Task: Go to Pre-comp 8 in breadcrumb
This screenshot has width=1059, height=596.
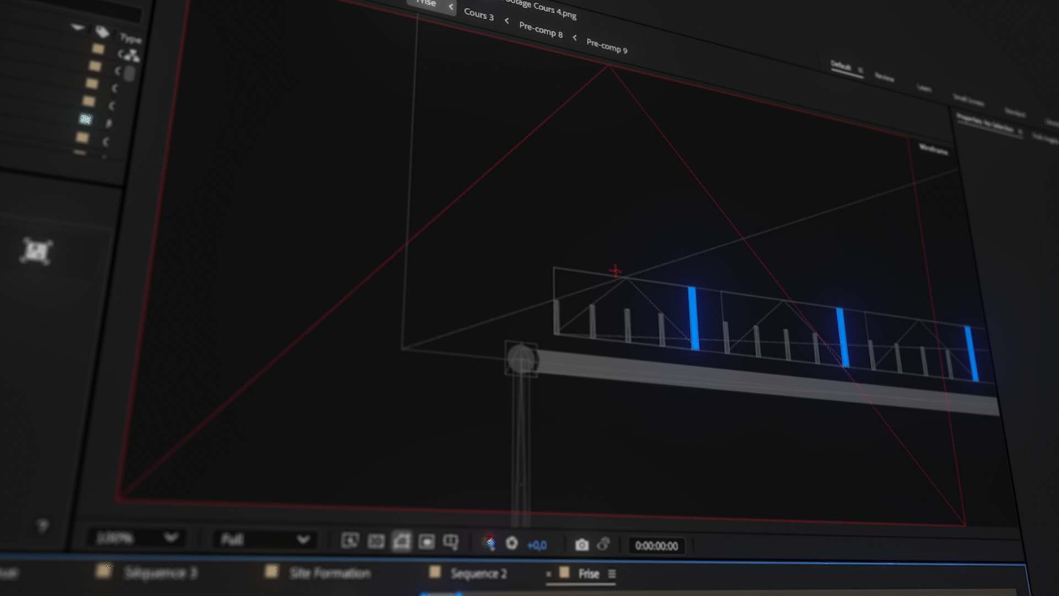Action: [x=541, y=30]
